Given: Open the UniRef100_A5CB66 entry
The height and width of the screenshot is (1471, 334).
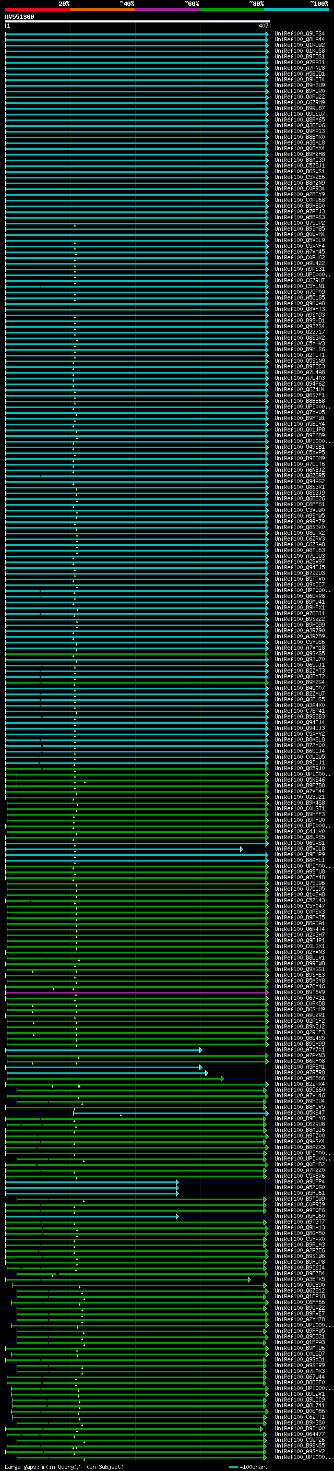Looking at the screenshot, I should (x=300, y=1078).
